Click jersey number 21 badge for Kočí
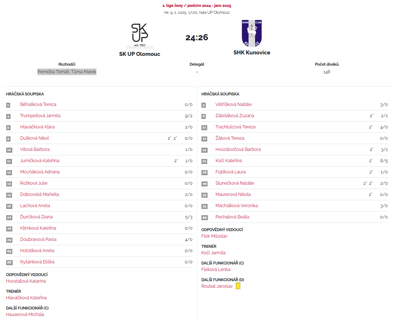This screenshot has height=320, width=393. pos(204,161)
